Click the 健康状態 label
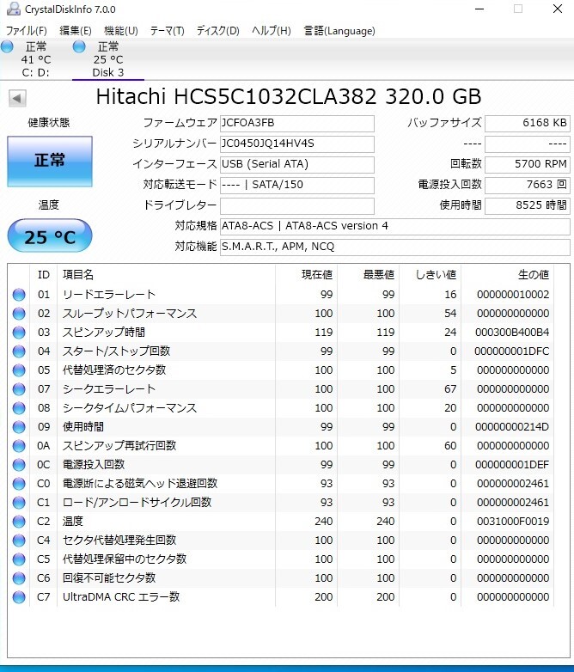Screen dimensions: 574x672 pos(49,123)
